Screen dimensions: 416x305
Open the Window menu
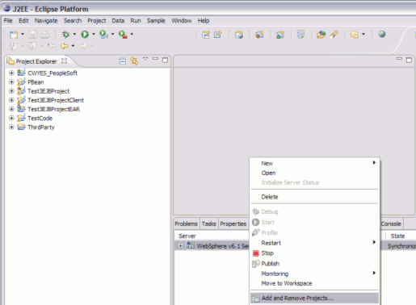[182, 21]
